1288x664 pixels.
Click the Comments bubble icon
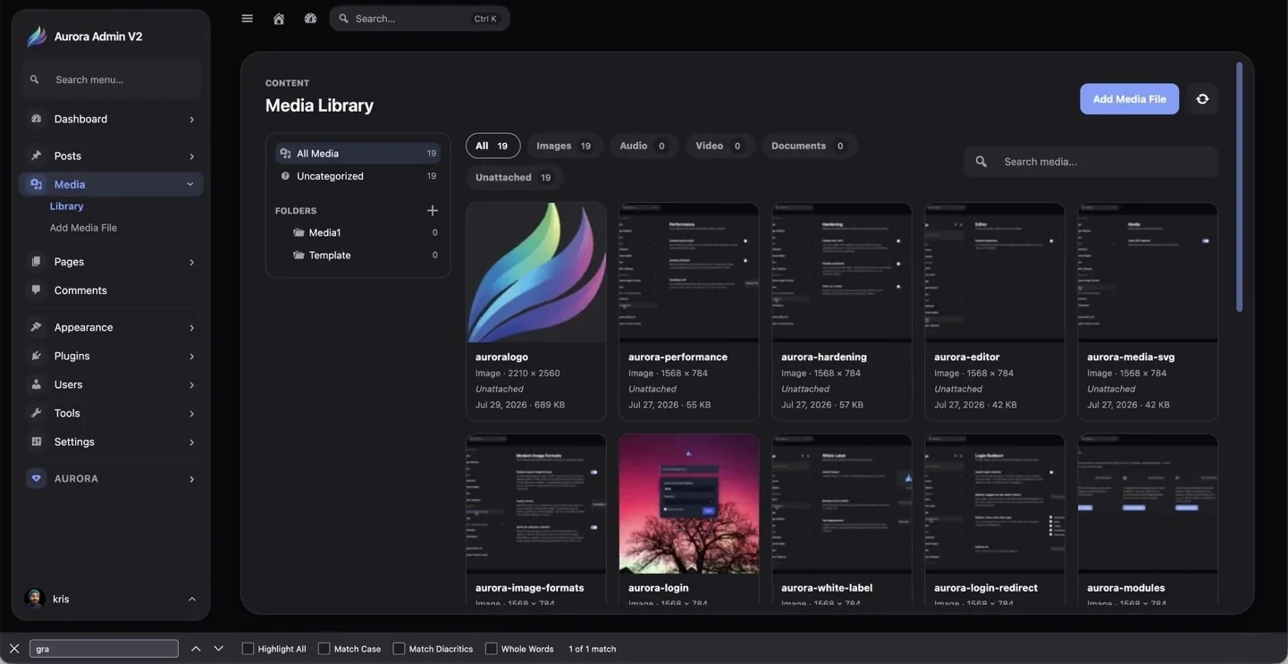(x=36, y=290)
